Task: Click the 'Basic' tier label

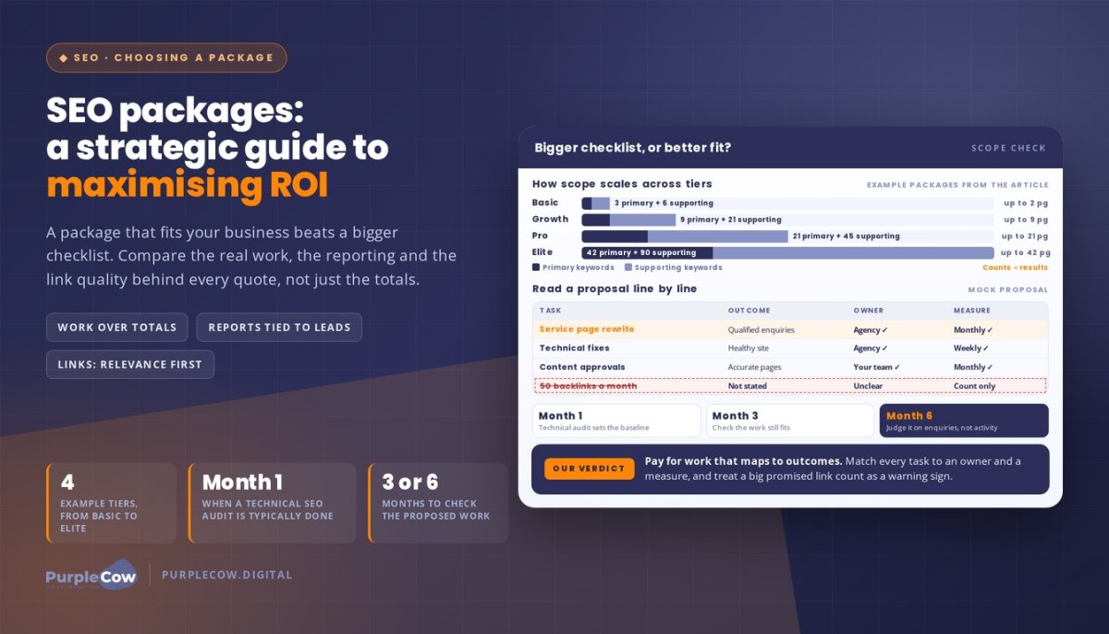Action: (545, 202)
